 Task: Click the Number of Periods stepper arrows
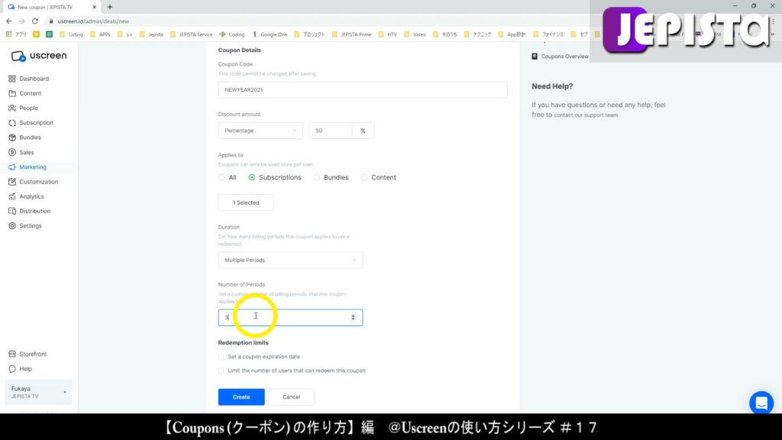[353, 317]
